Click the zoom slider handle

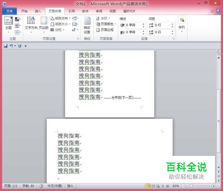191,186
